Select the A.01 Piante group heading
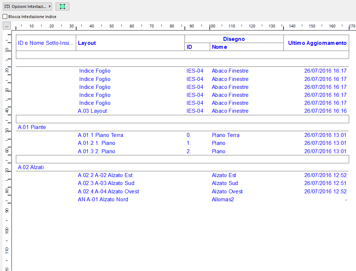The width and height of the screenshot is (356, 271). pyautogui.click(x=32, y=127)
